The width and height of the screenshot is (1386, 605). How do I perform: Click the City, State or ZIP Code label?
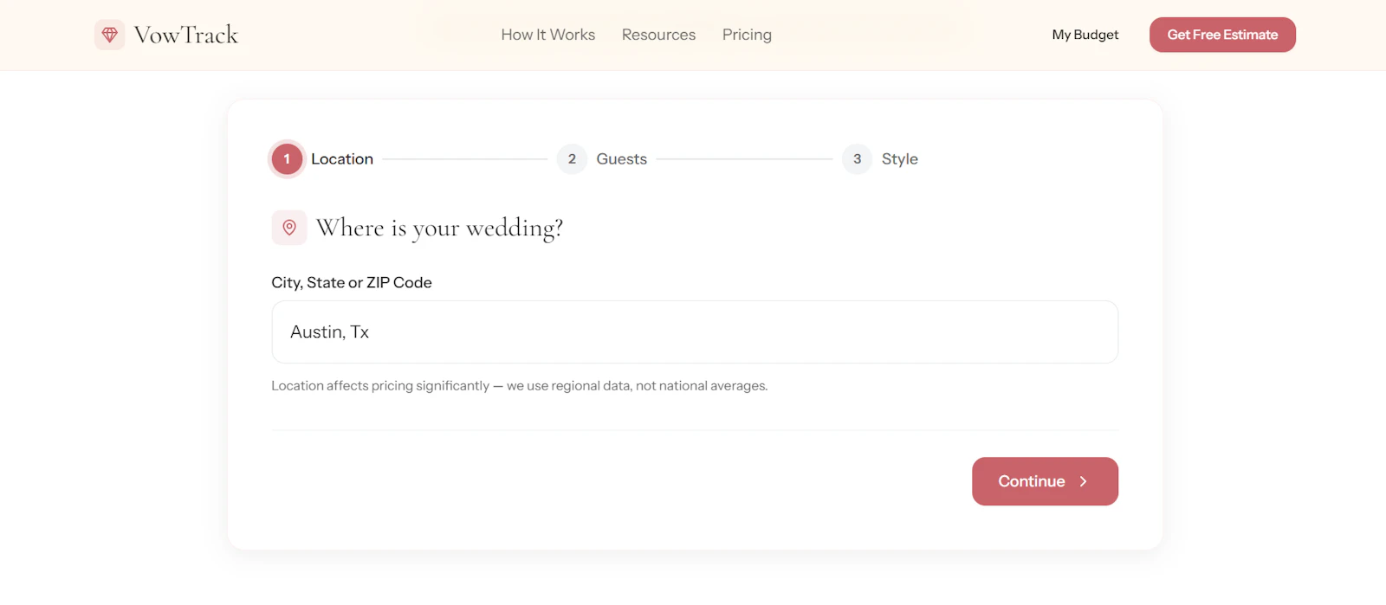352,283
